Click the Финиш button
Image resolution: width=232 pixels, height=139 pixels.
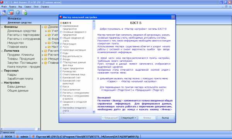(x=147, y=118)
